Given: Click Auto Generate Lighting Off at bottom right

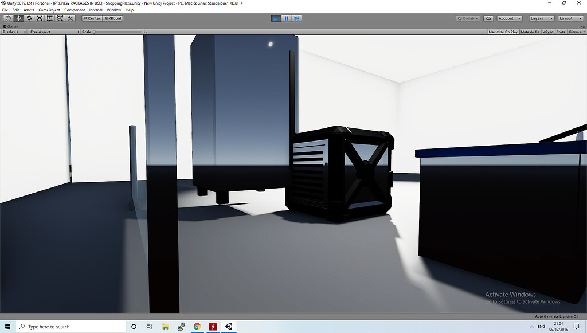Looking at the screenshot, I should [x=556, y=316].
